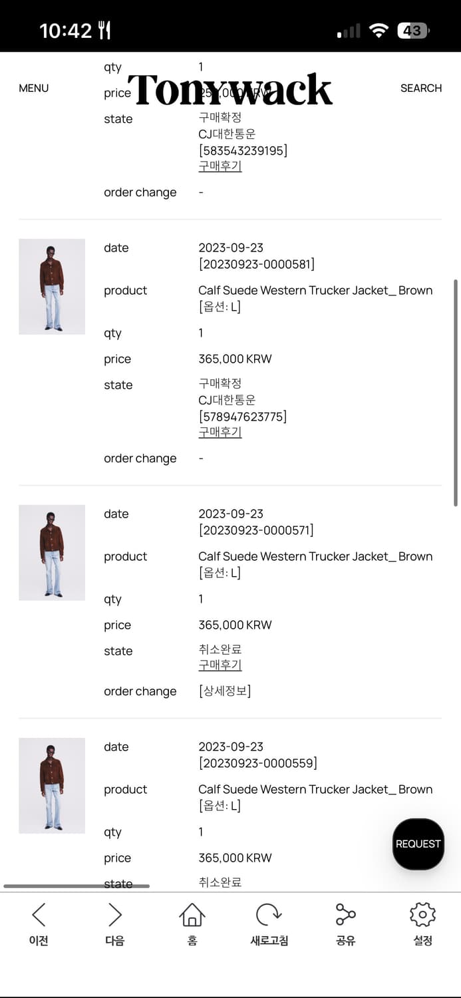Tap the Wi-Fi status icon
This screenshot has height=998, width=461.
click(x=379, y=31)
